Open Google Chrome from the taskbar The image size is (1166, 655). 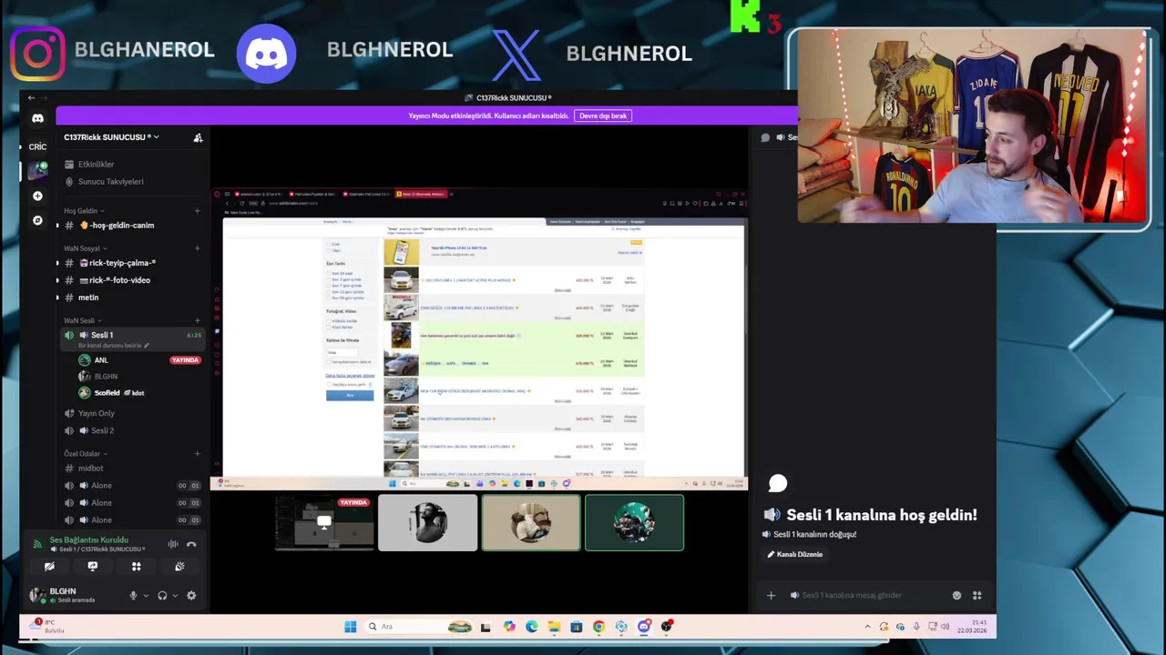[598, 627]
